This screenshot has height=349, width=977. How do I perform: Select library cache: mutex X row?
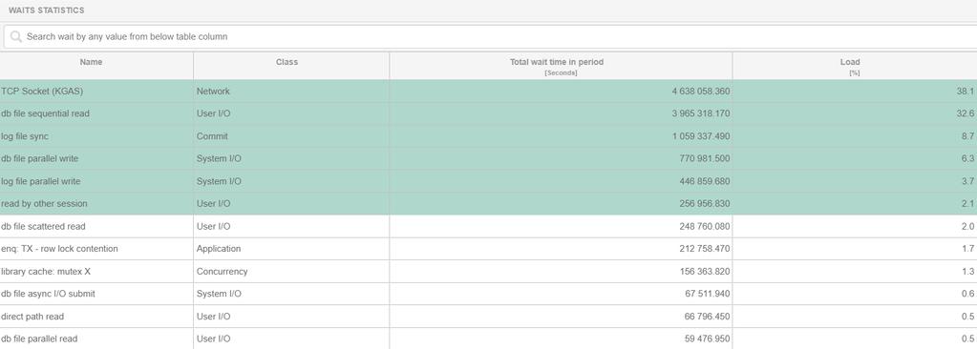[489, 271]
